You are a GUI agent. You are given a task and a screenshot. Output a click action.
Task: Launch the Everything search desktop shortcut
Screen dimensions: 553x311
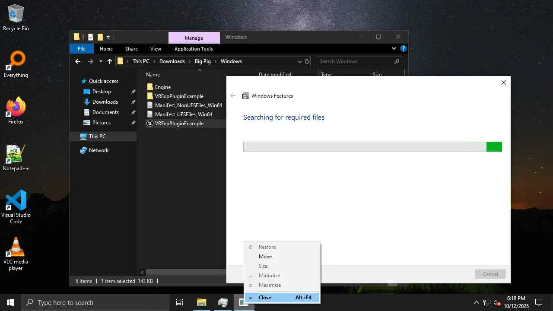coord(16,65)
